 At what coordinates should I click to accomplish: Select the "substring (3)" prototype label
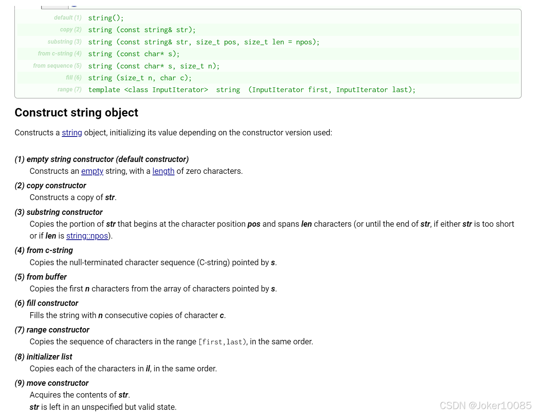64,42
